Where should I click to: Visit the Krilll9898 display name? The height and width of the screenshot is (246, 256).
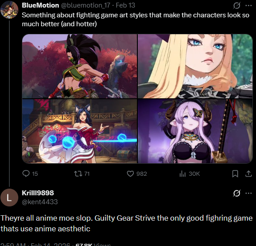coord(38,193)
